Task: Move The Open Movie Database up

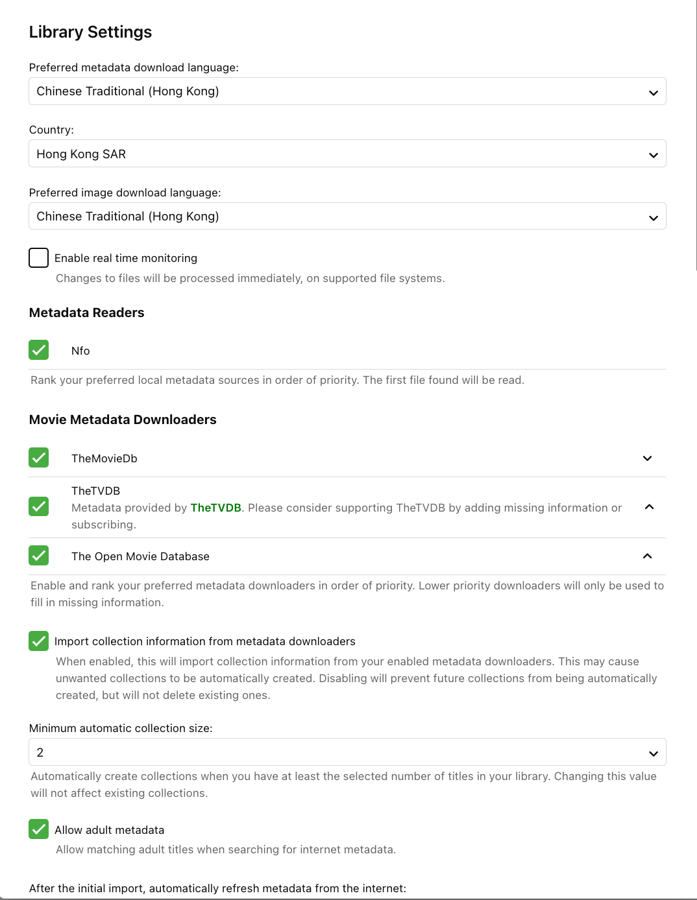Action: [647, 556]
